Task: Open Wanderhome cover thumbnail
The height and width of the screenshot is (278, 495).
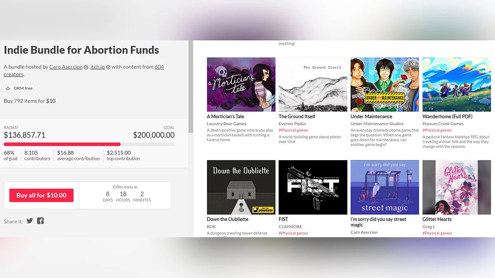Action: pos(456,84)
